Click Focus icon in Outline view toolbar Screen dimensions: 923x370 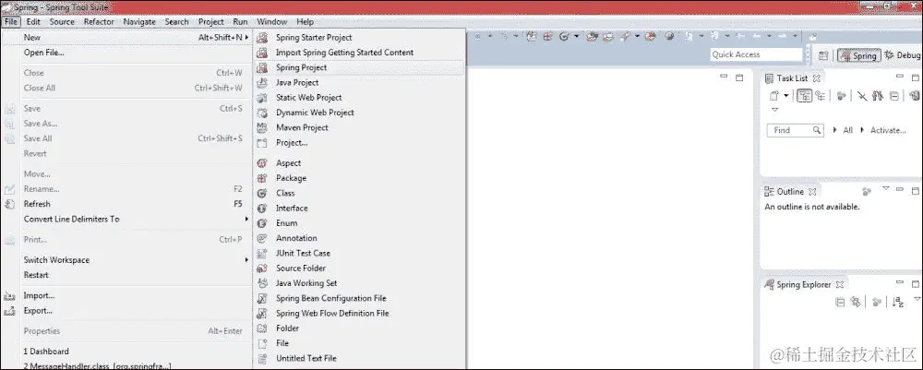coord(866,191)
